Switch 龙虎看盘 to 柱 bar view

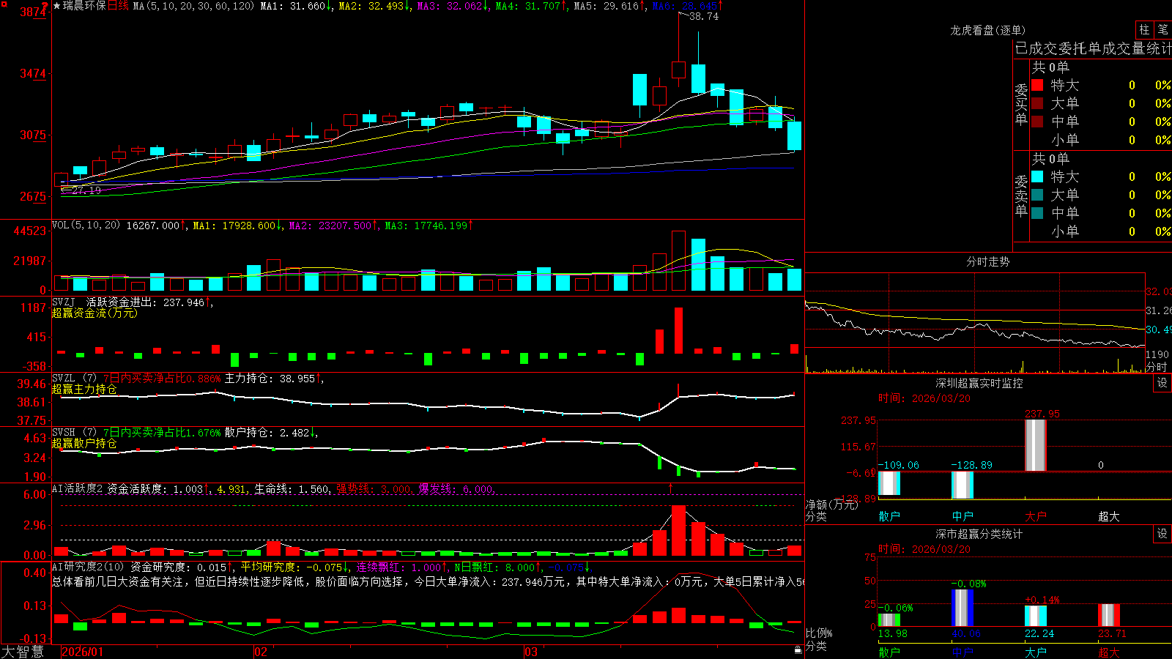1144,30
